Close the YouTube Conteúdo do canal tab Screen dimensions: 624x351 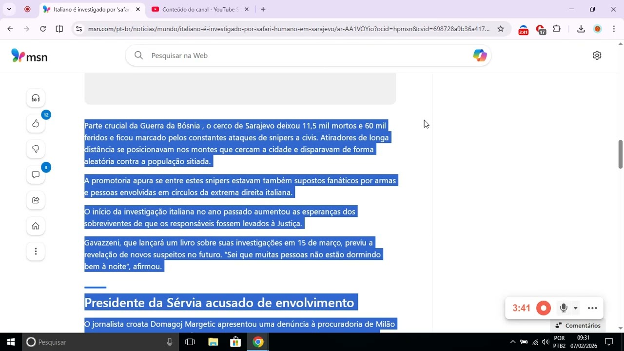pyautogui.click(x=246, y=9)
